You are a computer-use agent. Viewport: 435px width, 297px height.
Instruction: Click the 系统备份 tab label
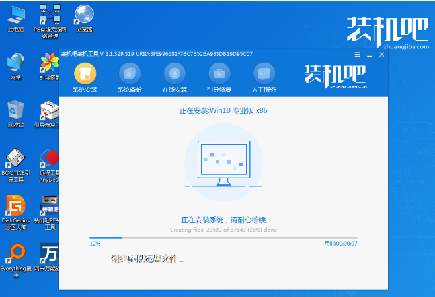[x=130, y=90]
